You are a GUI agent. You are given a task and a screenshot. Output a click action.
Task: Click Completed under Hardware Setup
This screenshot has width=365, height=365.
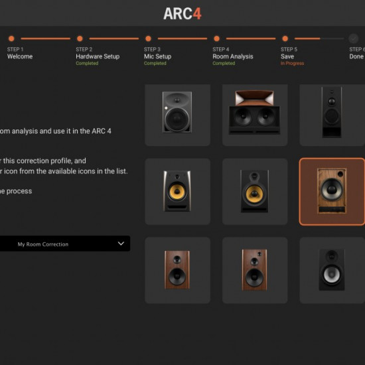[x=87, y=63]
